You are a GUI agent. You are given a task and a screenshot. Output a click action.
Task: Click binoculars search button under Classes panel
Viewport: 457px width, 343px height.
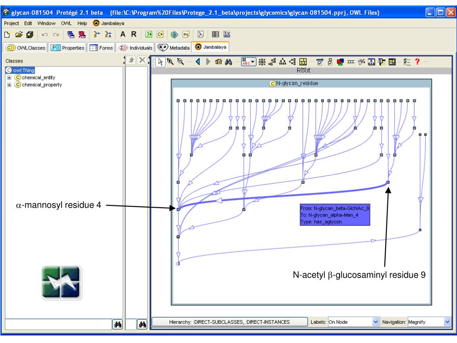118,324
